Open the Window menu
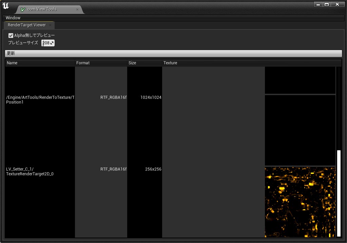Viewport: 347px width, 243px height. point(13,18)
